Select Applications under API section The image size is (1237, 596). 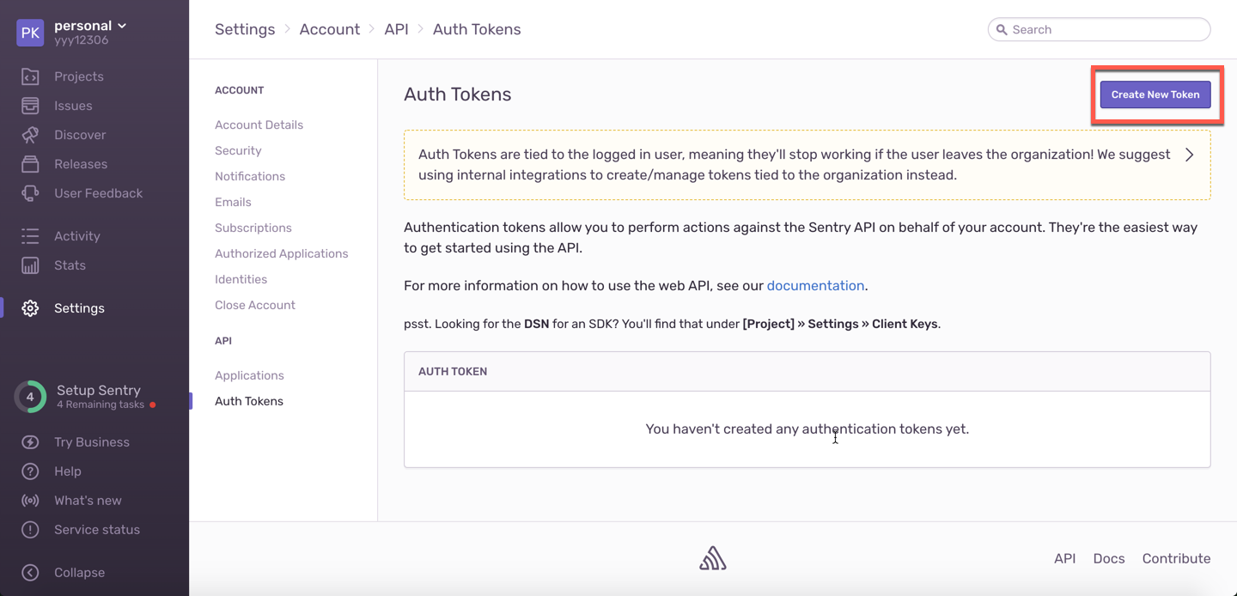tap(249, 375)
